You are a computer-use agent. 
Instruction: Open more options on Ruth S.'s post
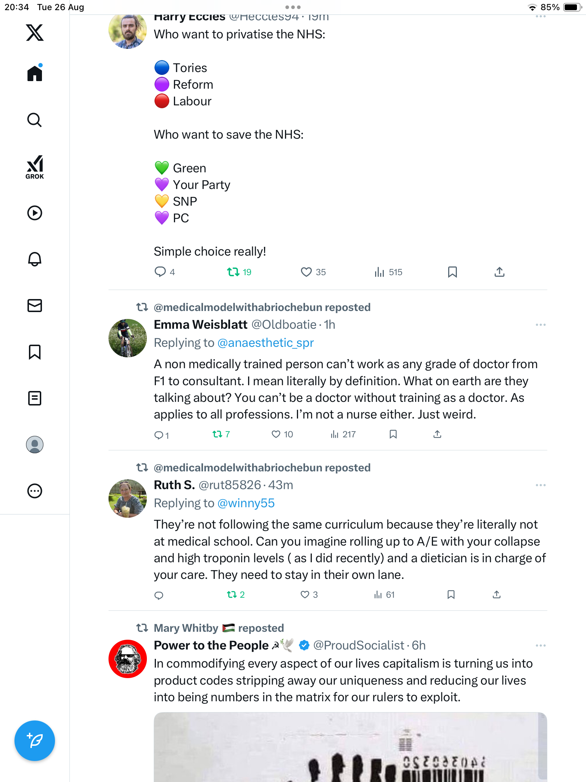540,485
